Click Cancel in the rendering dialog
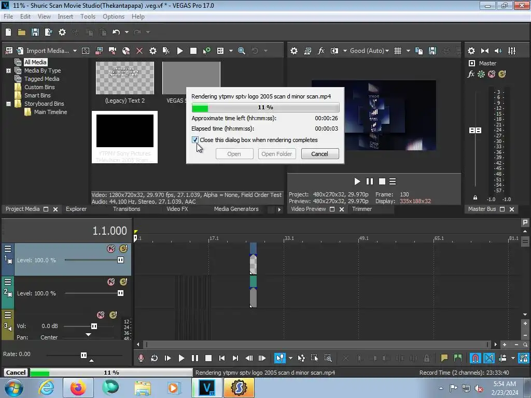 point(319,154)
